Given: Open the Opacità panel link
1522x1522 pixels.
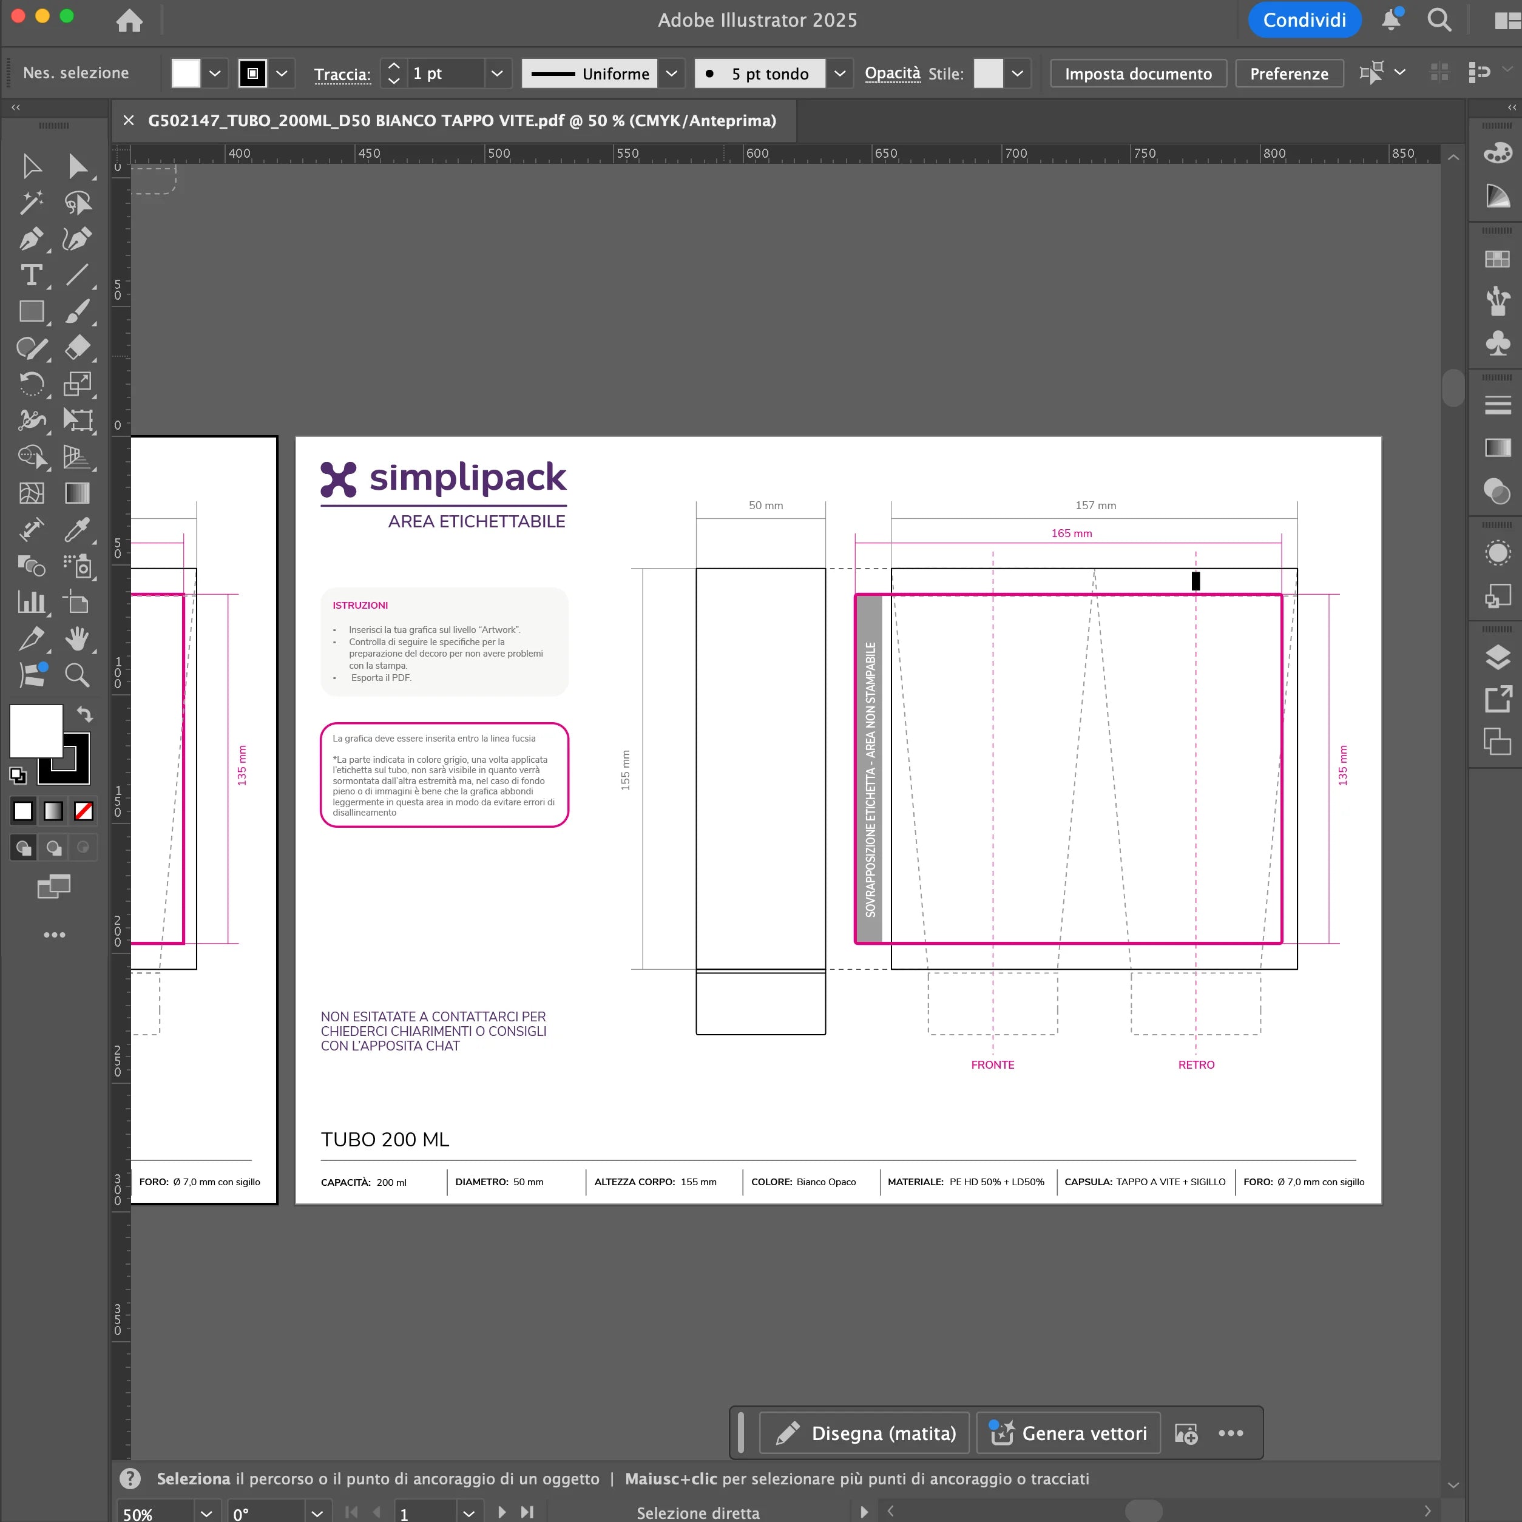Looking at the screenshot, I should (891, 73).
